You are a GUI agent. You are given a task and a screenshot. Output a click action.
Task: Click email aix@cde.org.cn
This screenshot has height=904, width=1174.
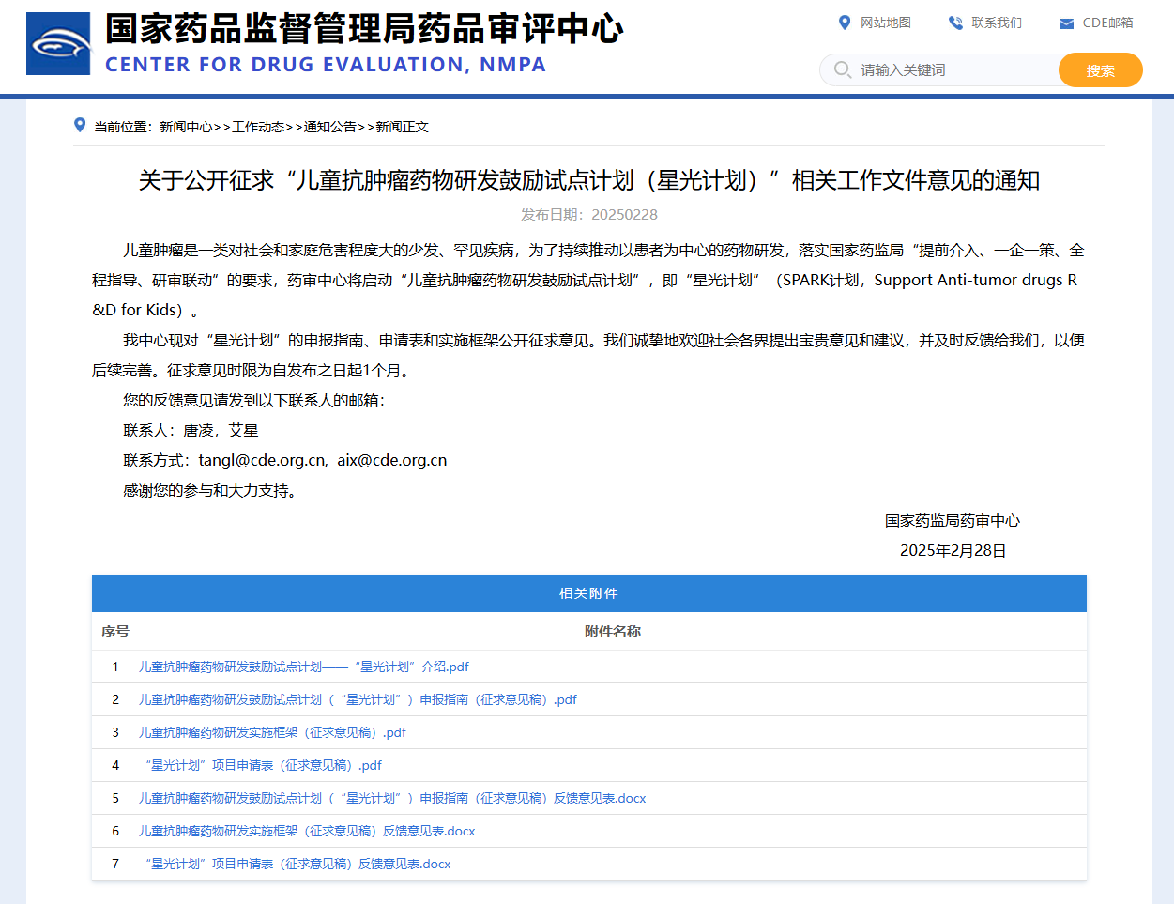pyautogui.click(x=392, y=460)
